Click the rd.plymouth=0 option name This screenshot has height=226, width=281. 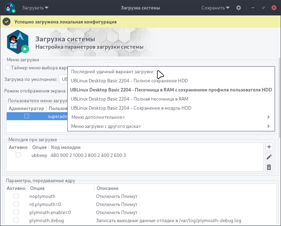[45, 205]
